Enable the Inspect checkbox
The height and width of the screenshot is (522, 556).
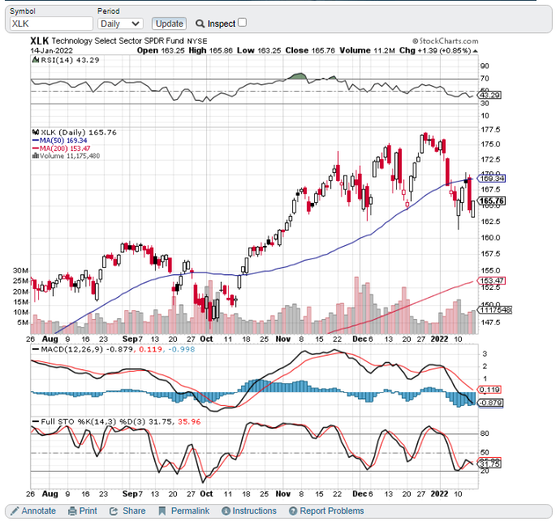(x=242, y=23)
